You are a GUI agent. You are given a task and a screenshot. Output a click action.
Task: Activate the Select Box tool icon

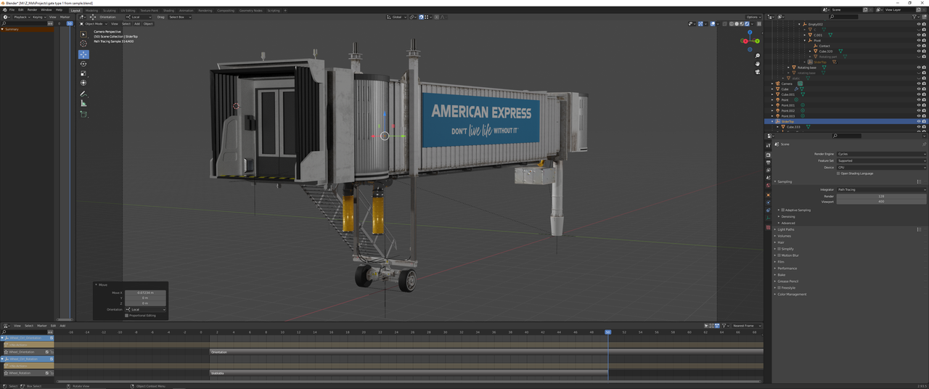83,34
